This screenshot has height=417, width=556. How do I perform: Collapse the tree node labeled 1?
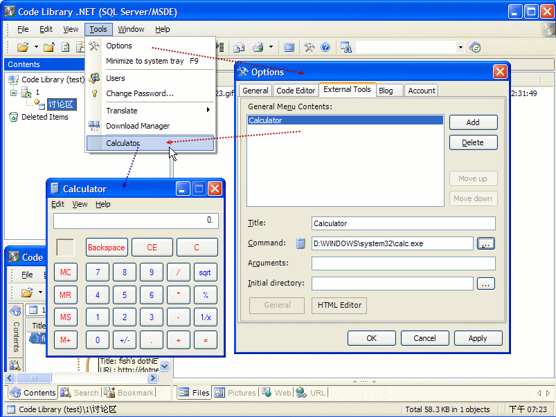[x=13, y=93]
